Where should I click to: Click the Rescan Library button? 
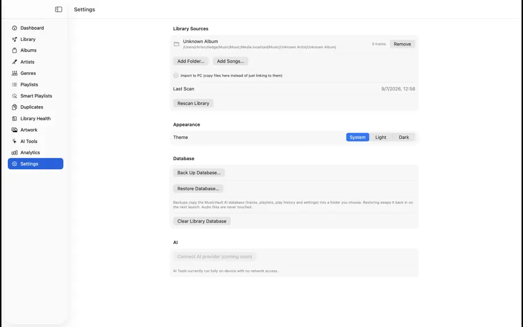point(193,103)
